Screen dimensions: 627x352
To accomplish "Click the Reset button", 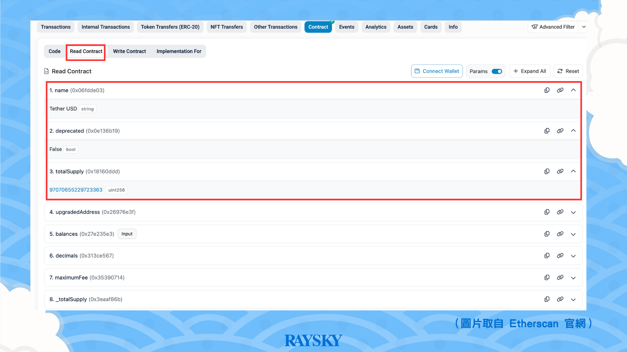I will [x=568, y=71].
